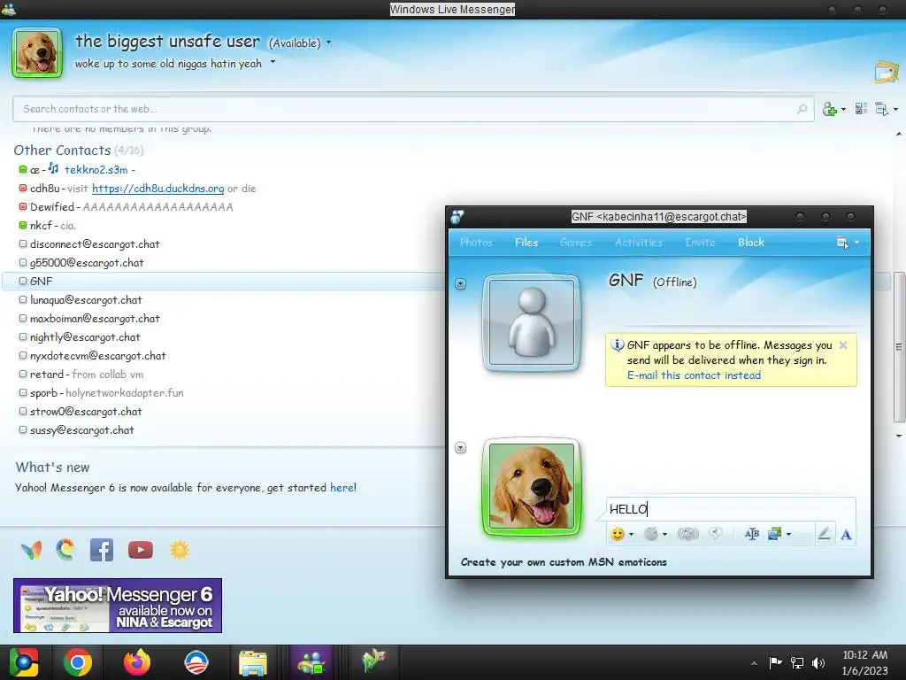Image resolution: width=906 pixels, height=680 pixels.
Task: Click the voice clip icon in chat toolbar
Action: point(715,534)
